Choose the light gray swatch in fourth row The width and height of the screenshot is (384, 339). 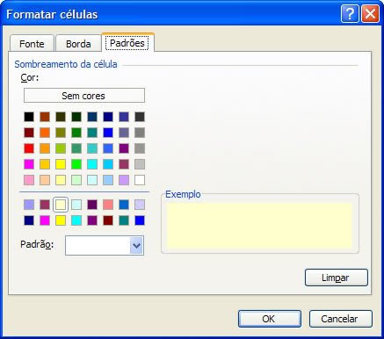point(140,164)
